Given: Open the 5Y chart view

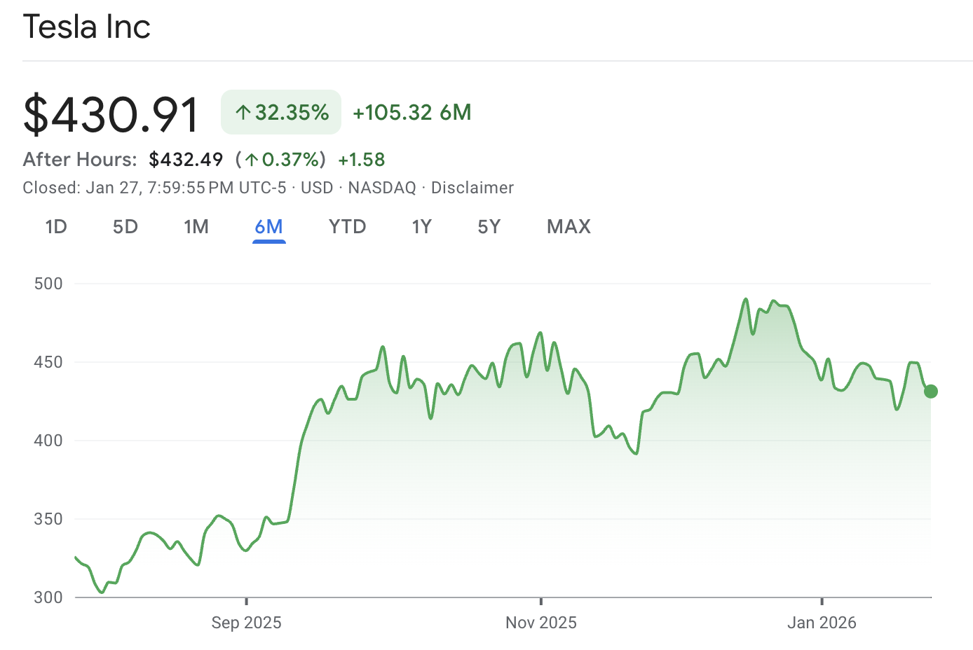Looking at the screenshot, I should [x=489, y=226].
